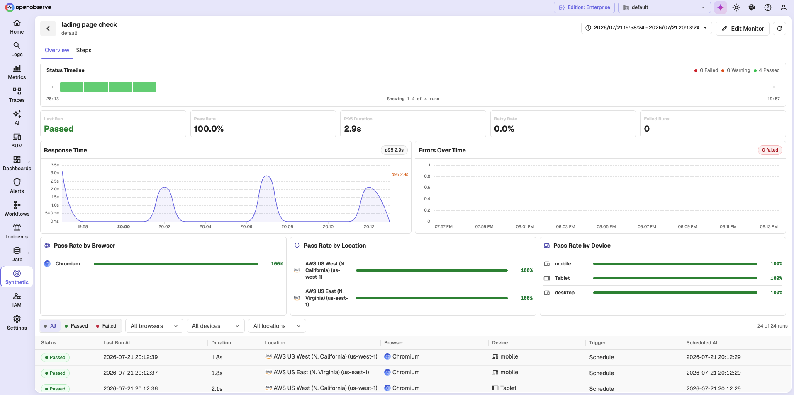
Task: Switch to the Steps tab
Action: coord(84,50)
